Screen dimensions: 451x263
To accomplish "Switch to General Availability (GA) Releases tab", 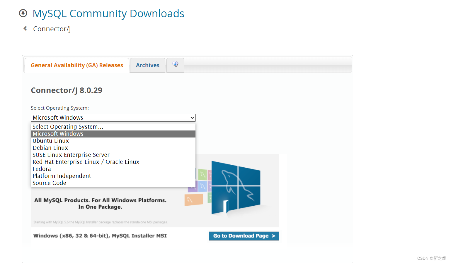I will tap(77, 65).
